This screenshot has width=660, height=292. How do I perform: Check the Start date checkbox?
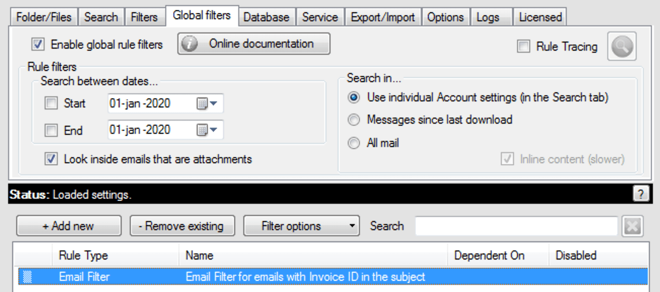coord(51,104)
